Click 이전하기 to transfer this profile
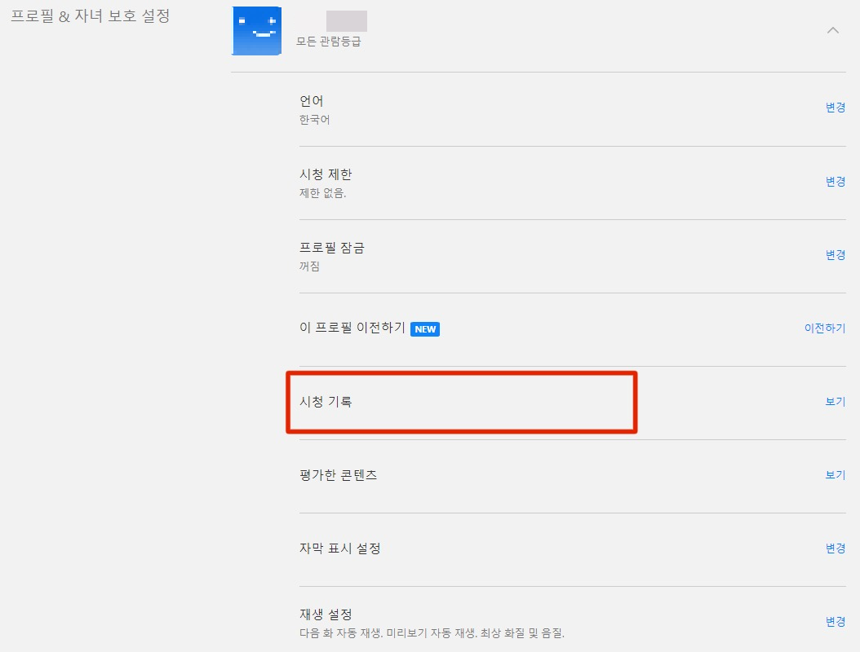 [x=824, y=328]
